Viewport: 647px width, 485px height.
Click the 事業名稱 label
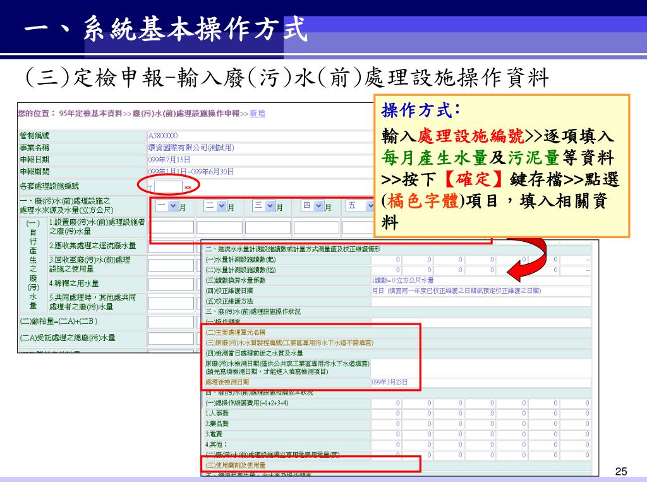pos(35,148)
